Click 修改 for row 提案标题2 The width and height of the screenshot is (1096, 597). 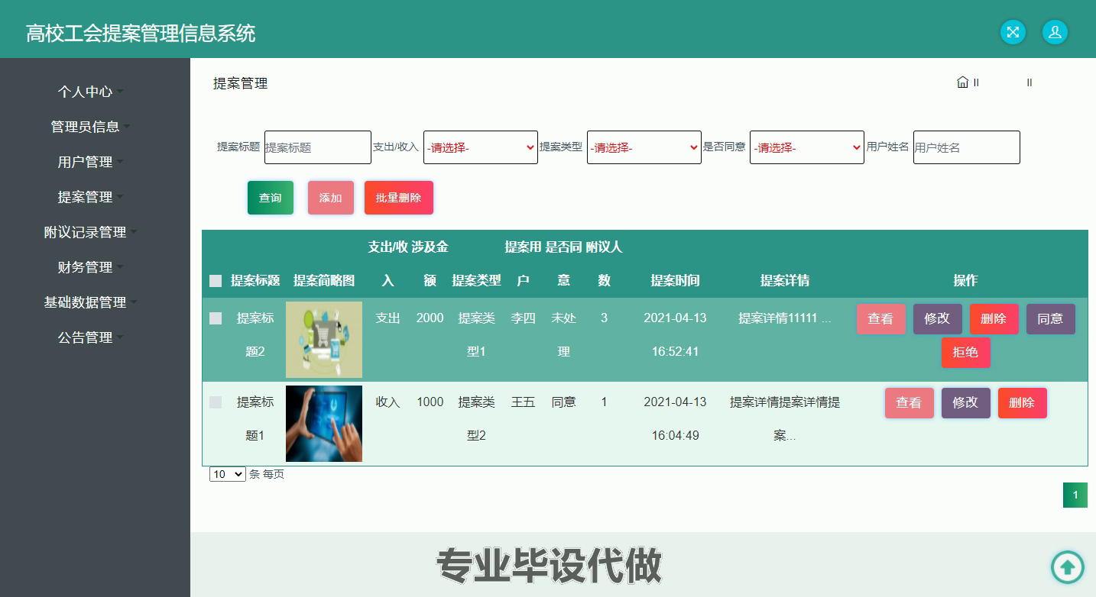938,319
